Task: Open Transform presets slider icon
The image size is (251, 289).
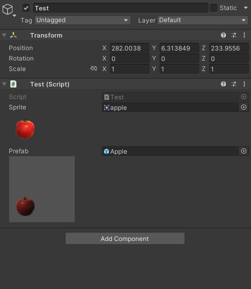Action: point(234,35)
